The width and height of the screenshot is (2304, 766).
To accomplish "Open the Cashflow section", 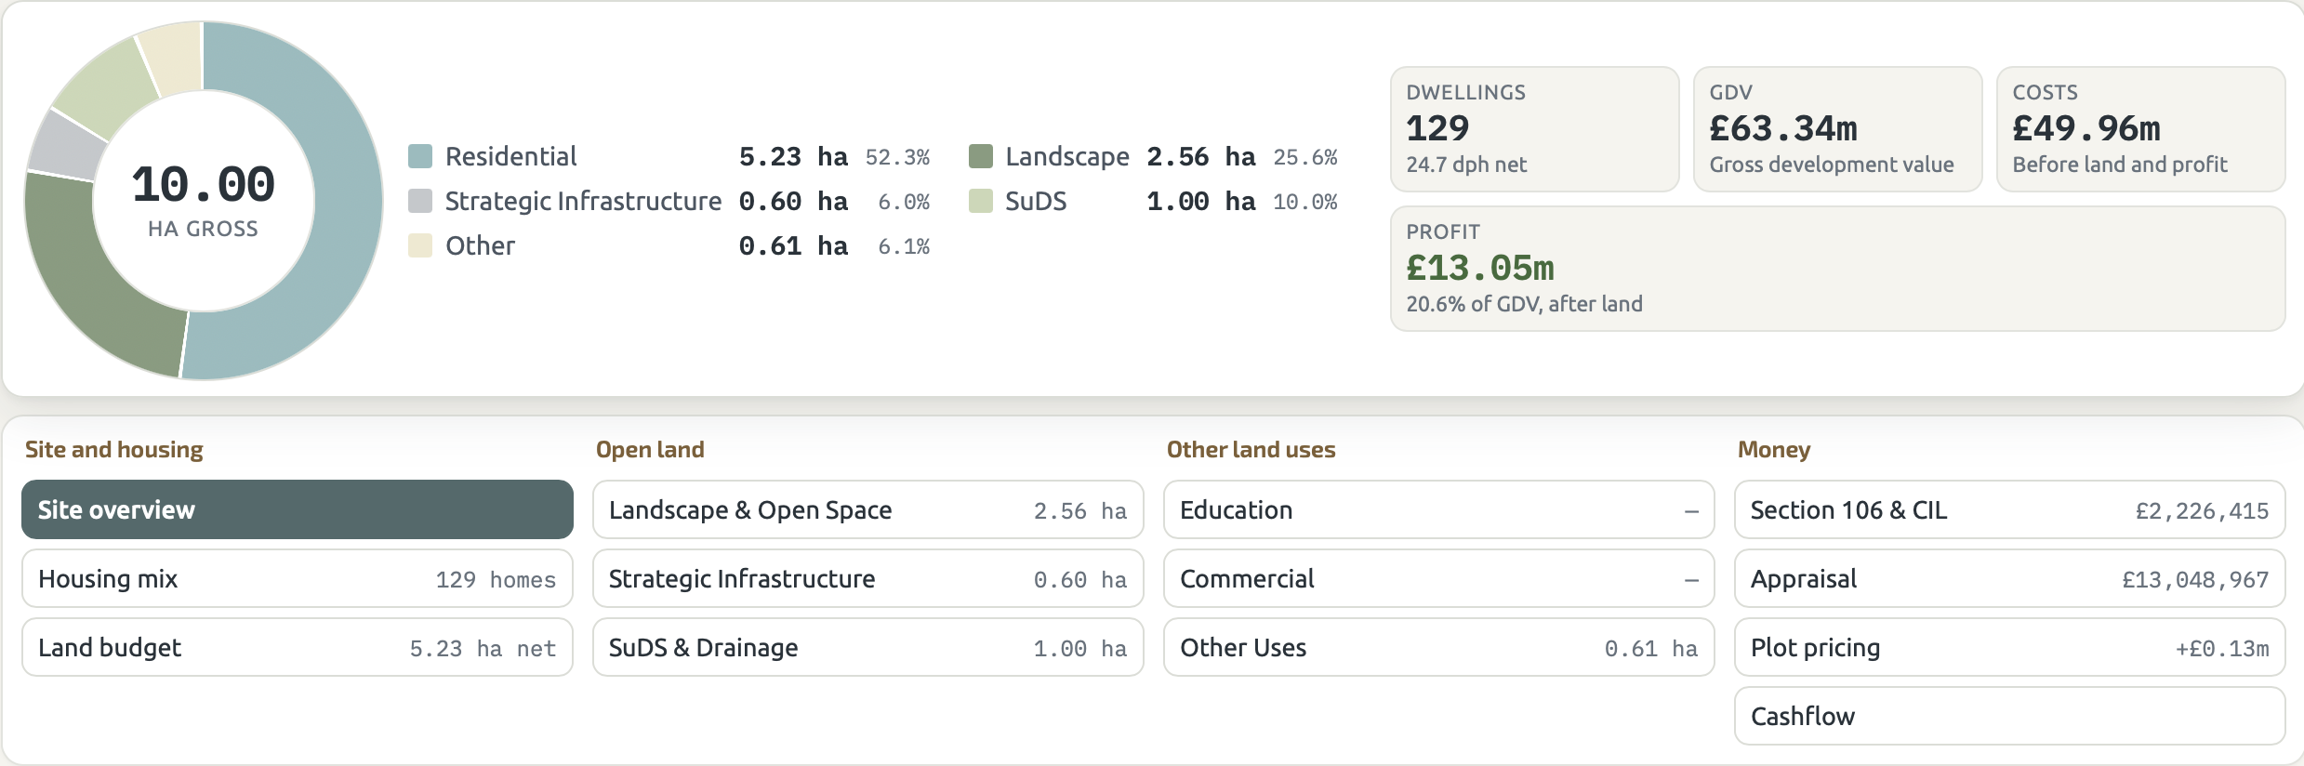I will click(2010, 716).
